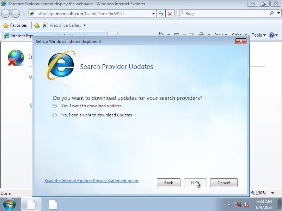Click the status bar "Done" text

6,193
